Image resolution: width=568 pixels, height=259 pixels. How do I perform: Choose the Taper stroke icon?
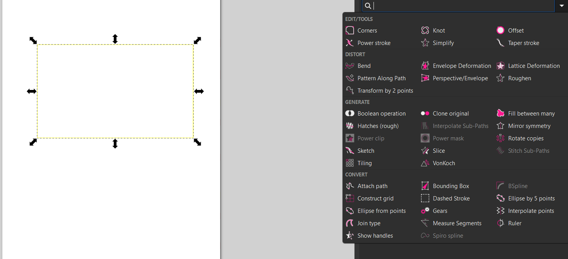(500, 43)
